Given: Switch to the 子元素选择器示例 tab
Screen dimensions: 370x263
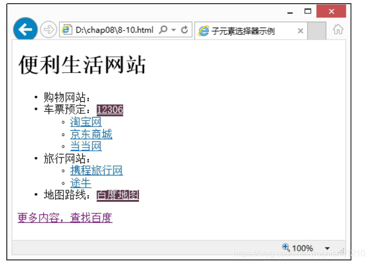Looking at the screenshot, I should coord(251,31).
